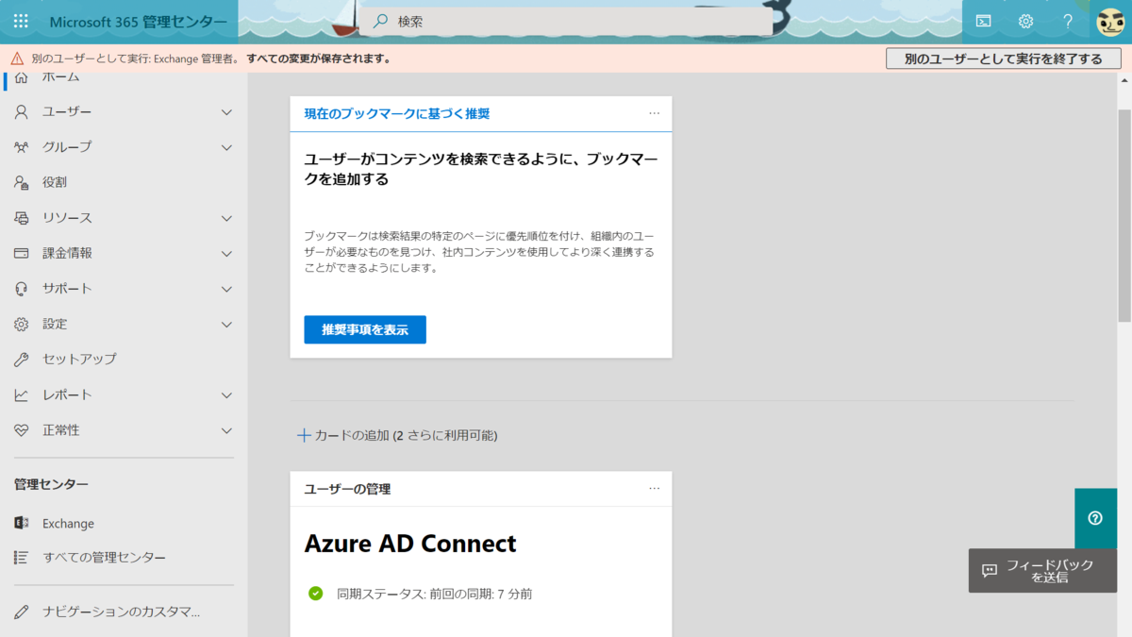Viewport: 1132px width, 637px height.
Task: Click the warning triangle in notification bar
Action: click(x=17, y=59)
